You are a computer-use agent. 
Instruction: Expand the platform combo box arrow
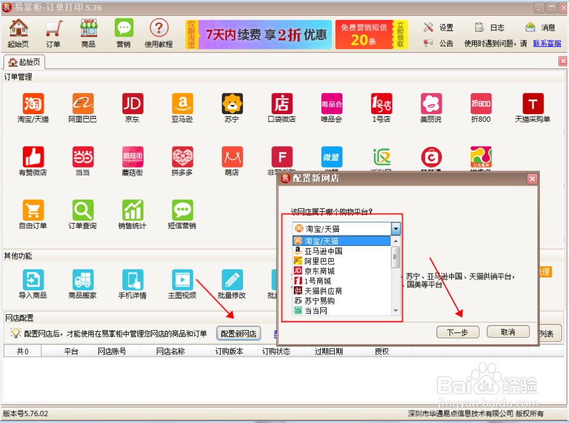click(395, 229)
